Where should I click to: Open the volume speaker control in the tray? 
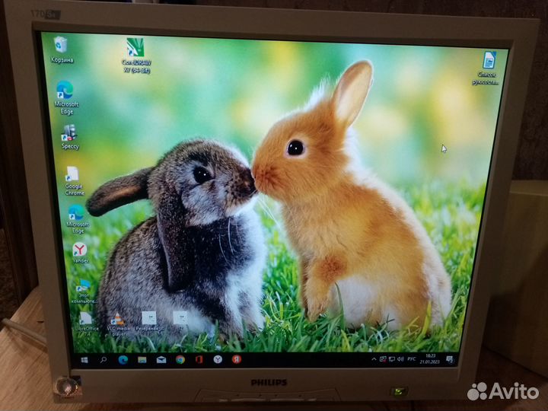(x=400, y=359)
